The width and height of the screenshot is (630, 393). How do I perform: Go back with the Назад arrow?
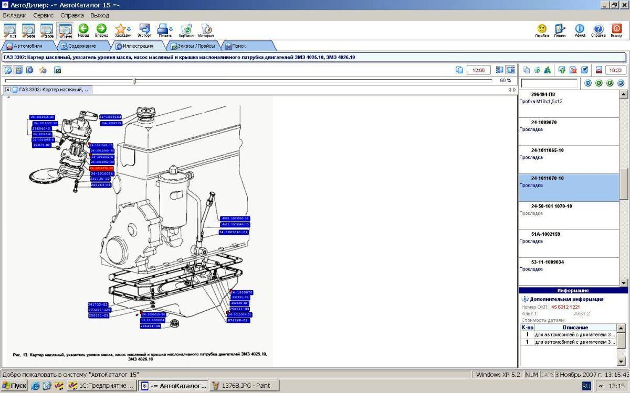[83, 30]
